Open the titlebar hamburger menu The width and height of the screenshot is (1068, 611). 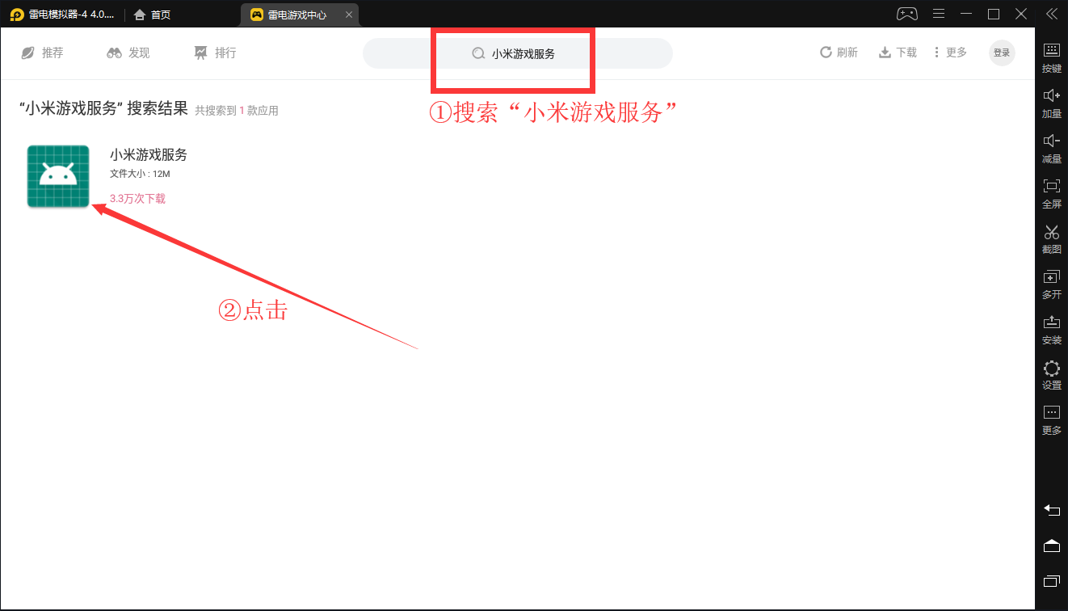point(938,14)
